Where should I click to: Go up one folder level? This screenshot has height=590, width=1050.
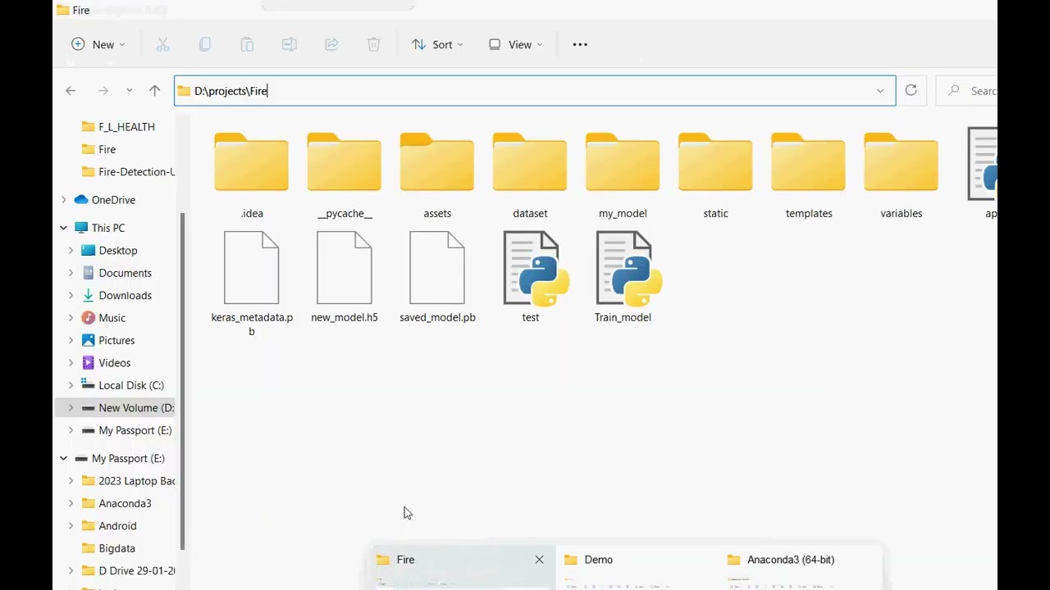154,91
